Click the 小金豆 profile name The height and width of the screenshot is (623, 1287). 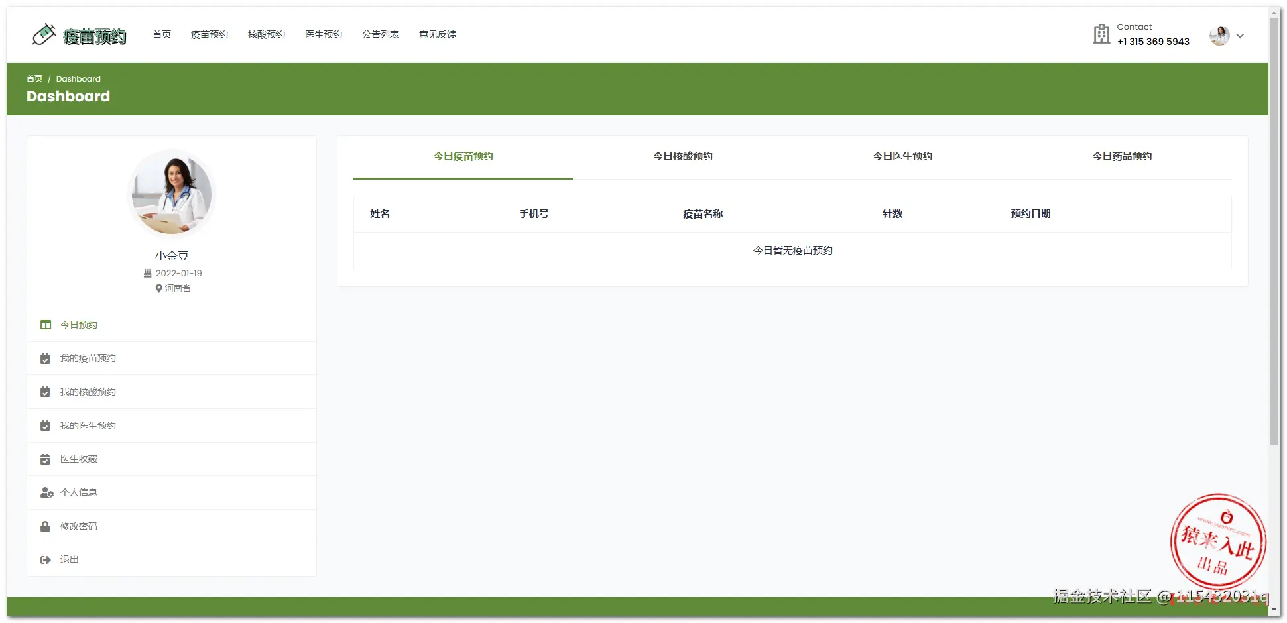point(172,256)
